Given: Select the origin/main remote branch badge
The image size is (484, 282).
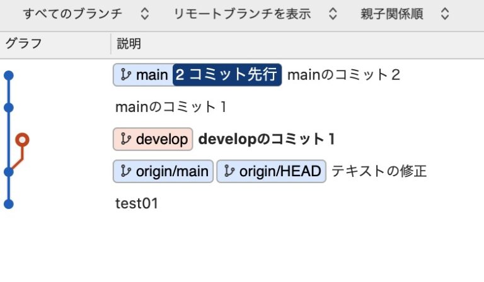Looking at the screenshot, I should (164, 171).
